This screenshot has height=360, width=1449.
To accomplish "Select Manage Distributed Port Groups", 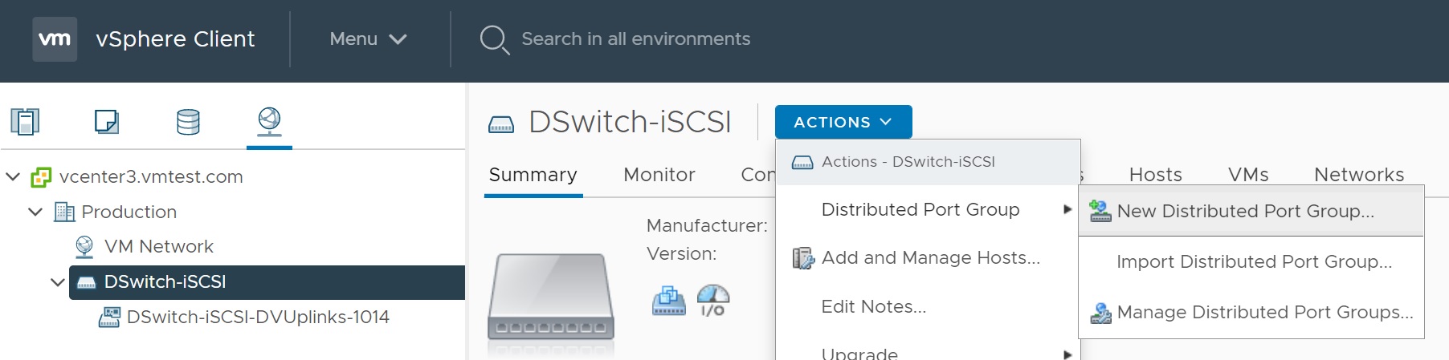I will (x=1264, y=312).
